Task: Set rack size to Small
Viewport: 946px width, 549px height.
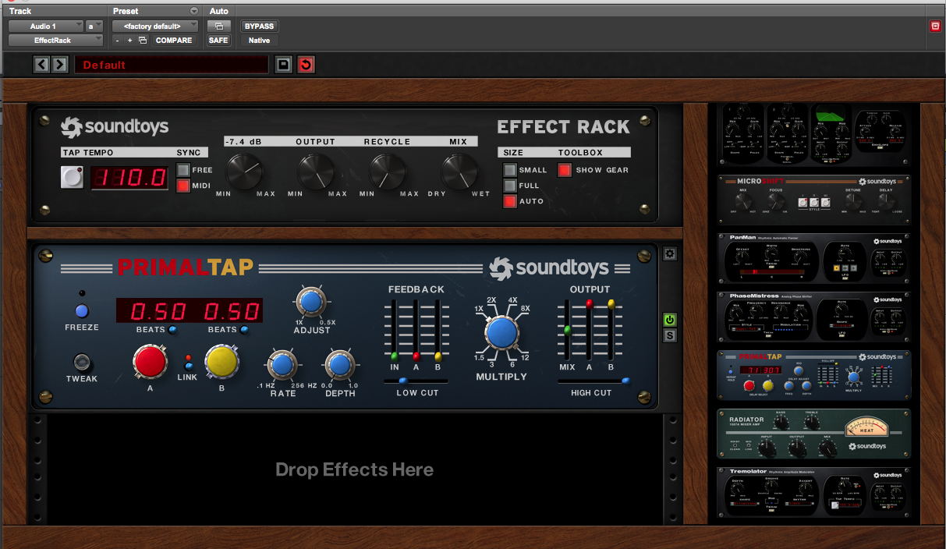Action: [x=509, y=170]
